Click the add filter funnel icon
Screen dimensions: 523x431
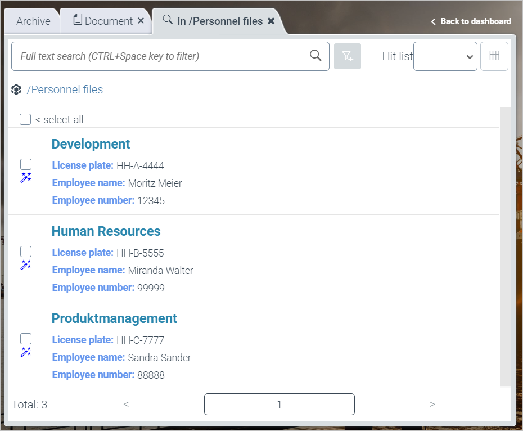[x=348, y=56]
